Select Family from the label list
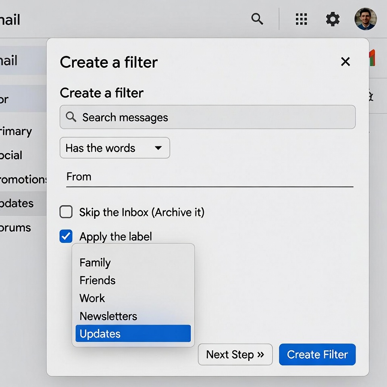Screen dimensions: 387x387 [95, 262]
